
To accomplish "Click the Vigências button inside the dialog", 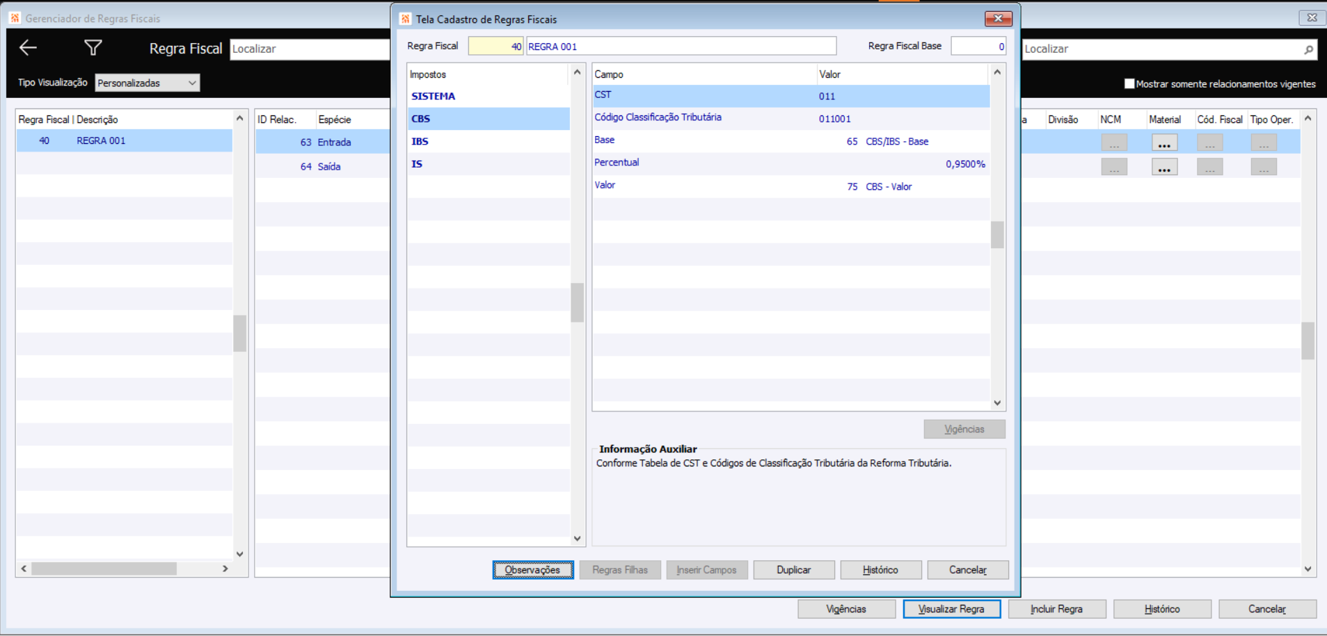I will tap(964, 429).
